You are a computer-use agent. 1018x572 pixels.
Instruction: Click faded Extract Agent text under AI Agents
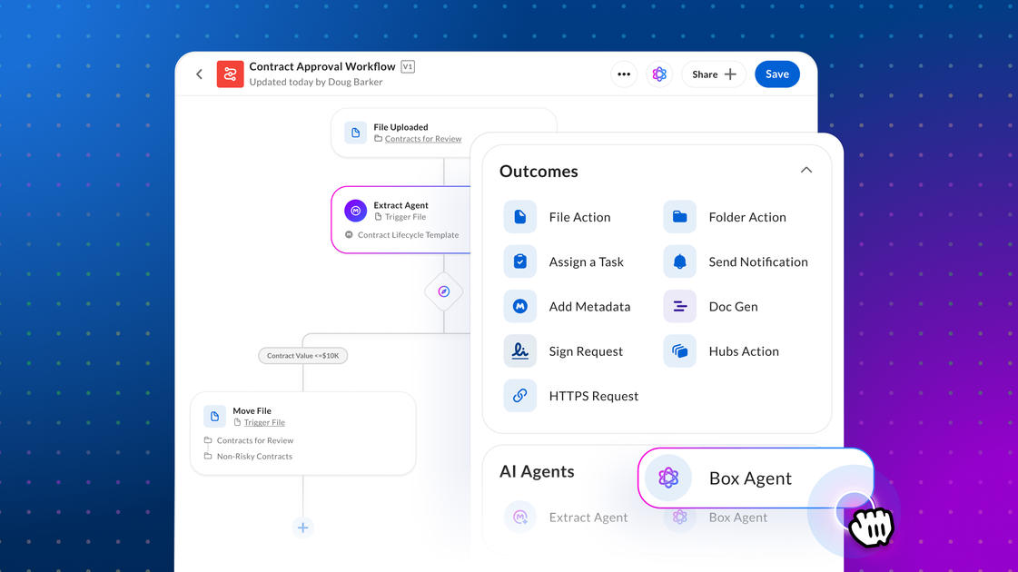pos(588,518)
